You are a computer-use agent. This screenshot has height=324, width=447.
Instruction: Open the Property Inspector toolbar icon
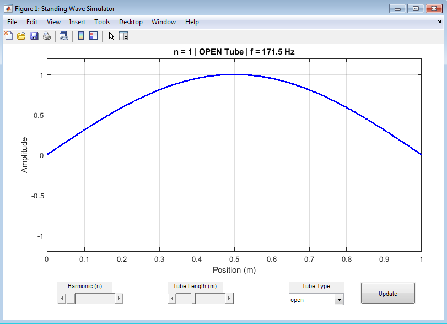123,36
